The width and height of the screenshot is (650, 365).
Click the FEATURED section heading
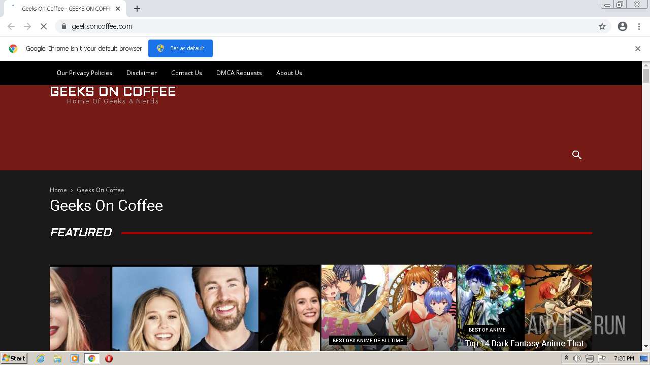81,233
